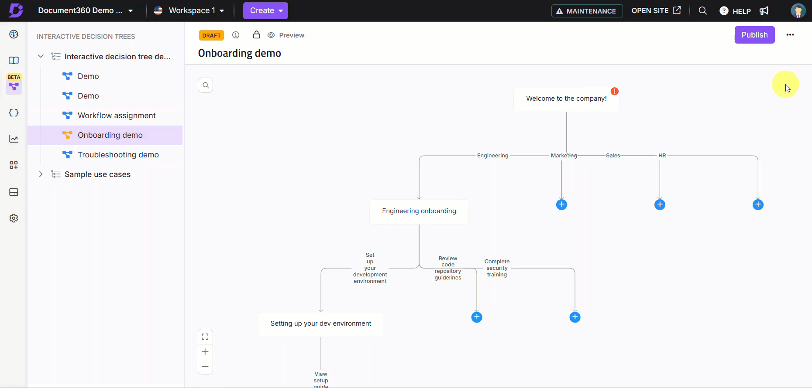This screenshot has width=812, height=388.
Task: Click the Marketing branch label
Action: [564, 156]
